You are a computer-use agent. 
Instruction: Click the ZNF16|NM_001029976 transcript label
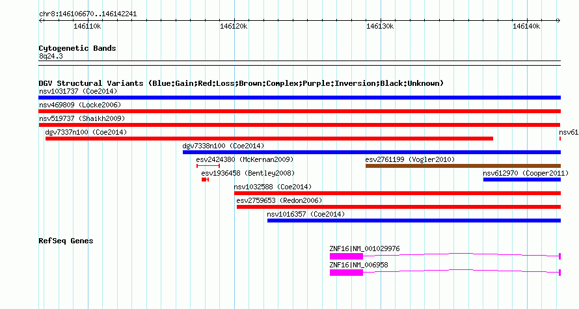364,249
